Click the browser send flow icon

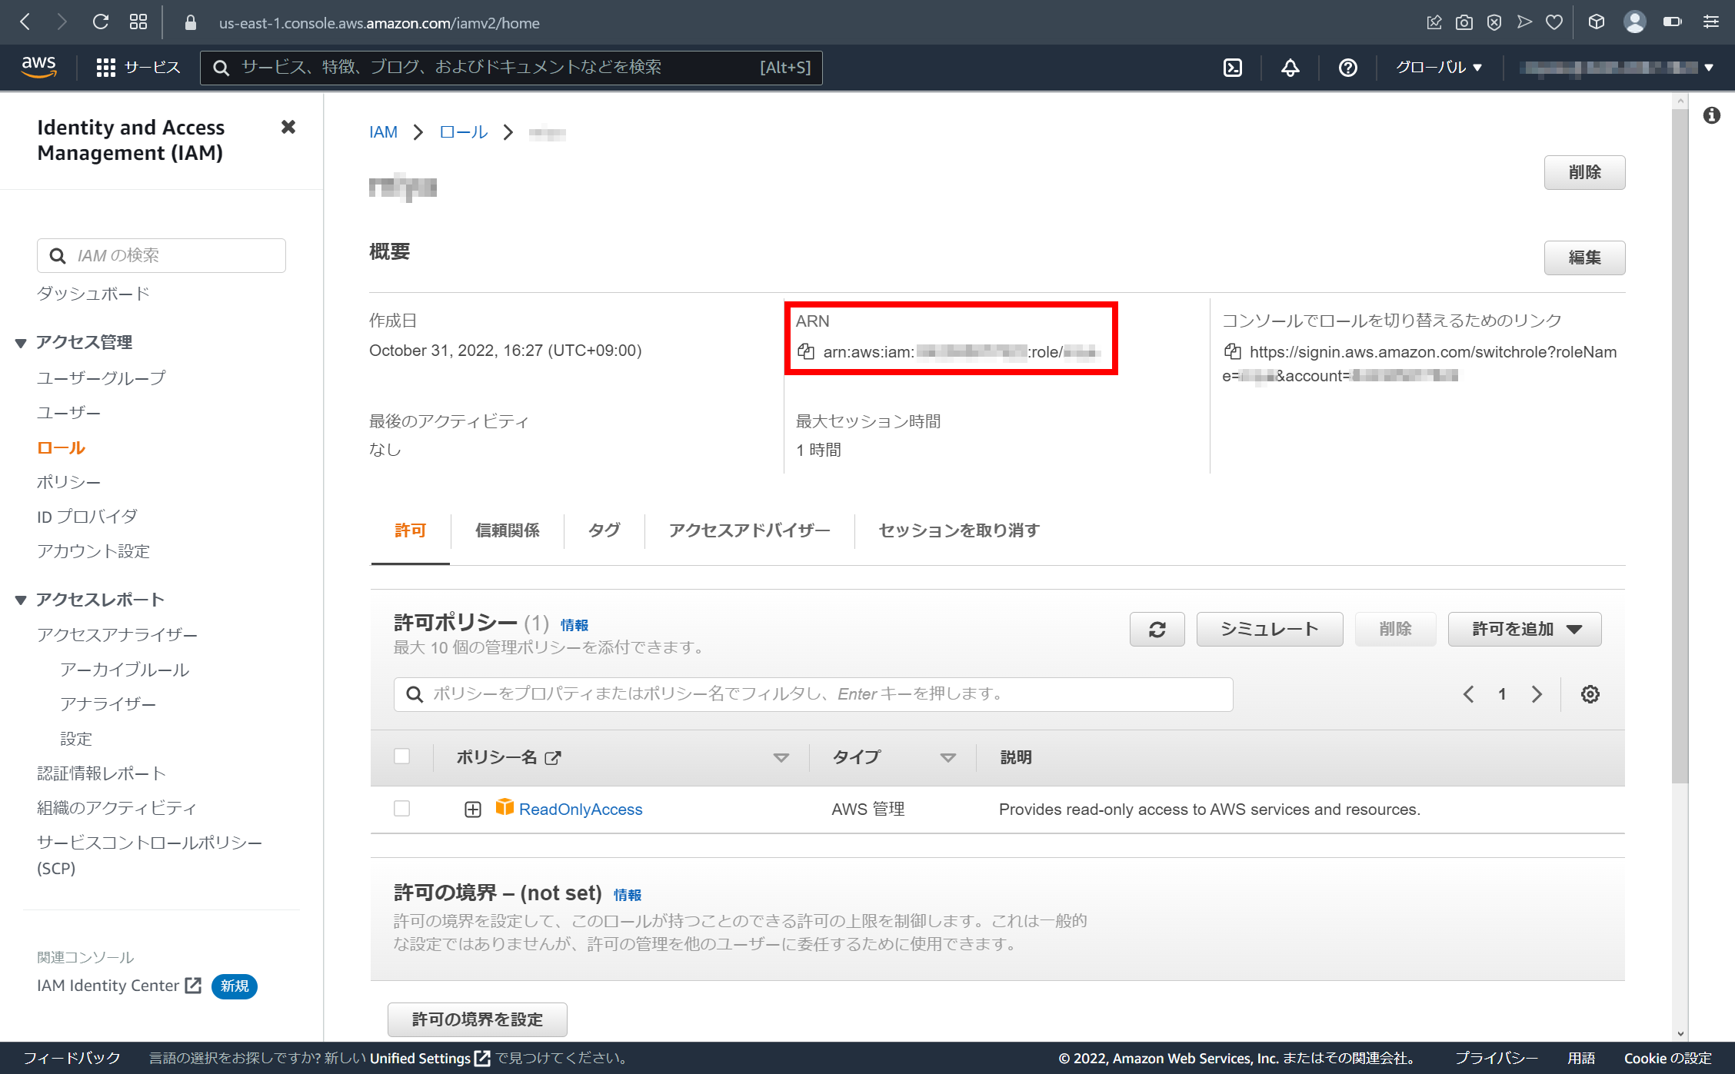tap(1524, 22)
